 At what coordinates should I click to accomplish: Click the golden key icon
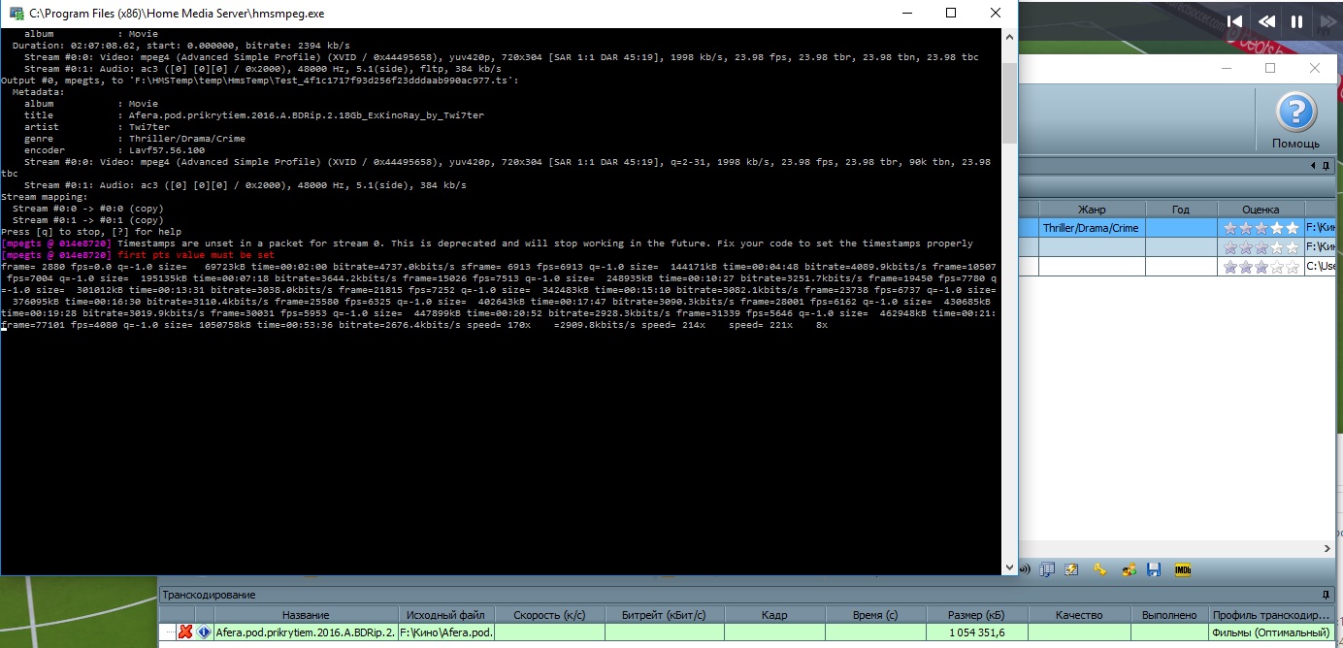(1099, 569)
